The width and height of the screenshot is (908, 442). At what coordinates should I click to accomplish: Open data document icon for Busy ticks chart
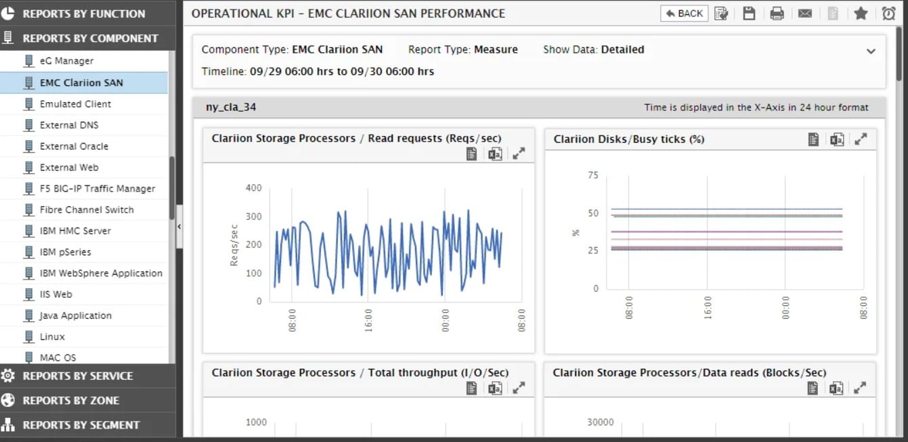click(814, 139)
